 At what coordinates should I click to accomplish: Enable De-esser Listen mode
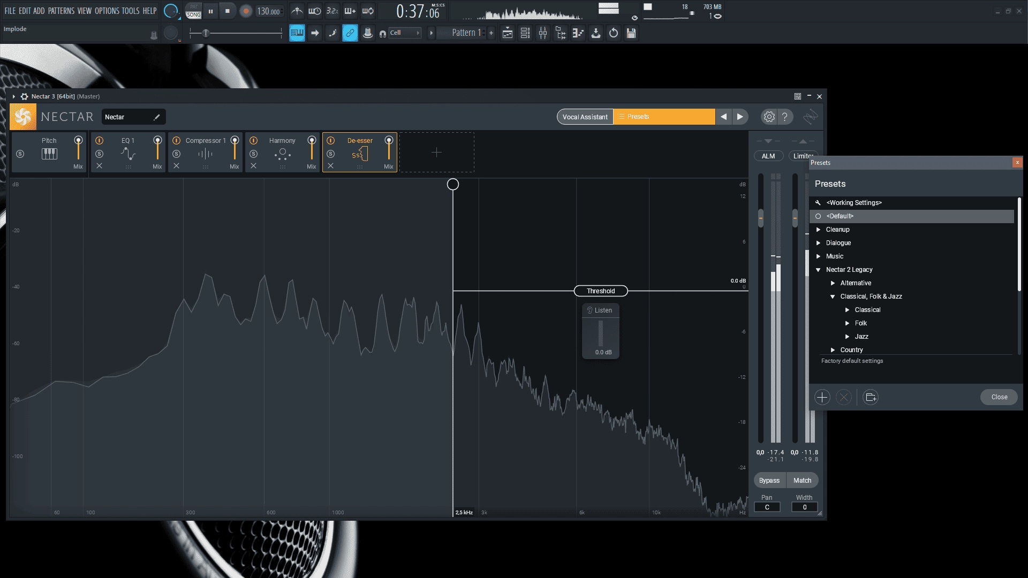point(600,310)
